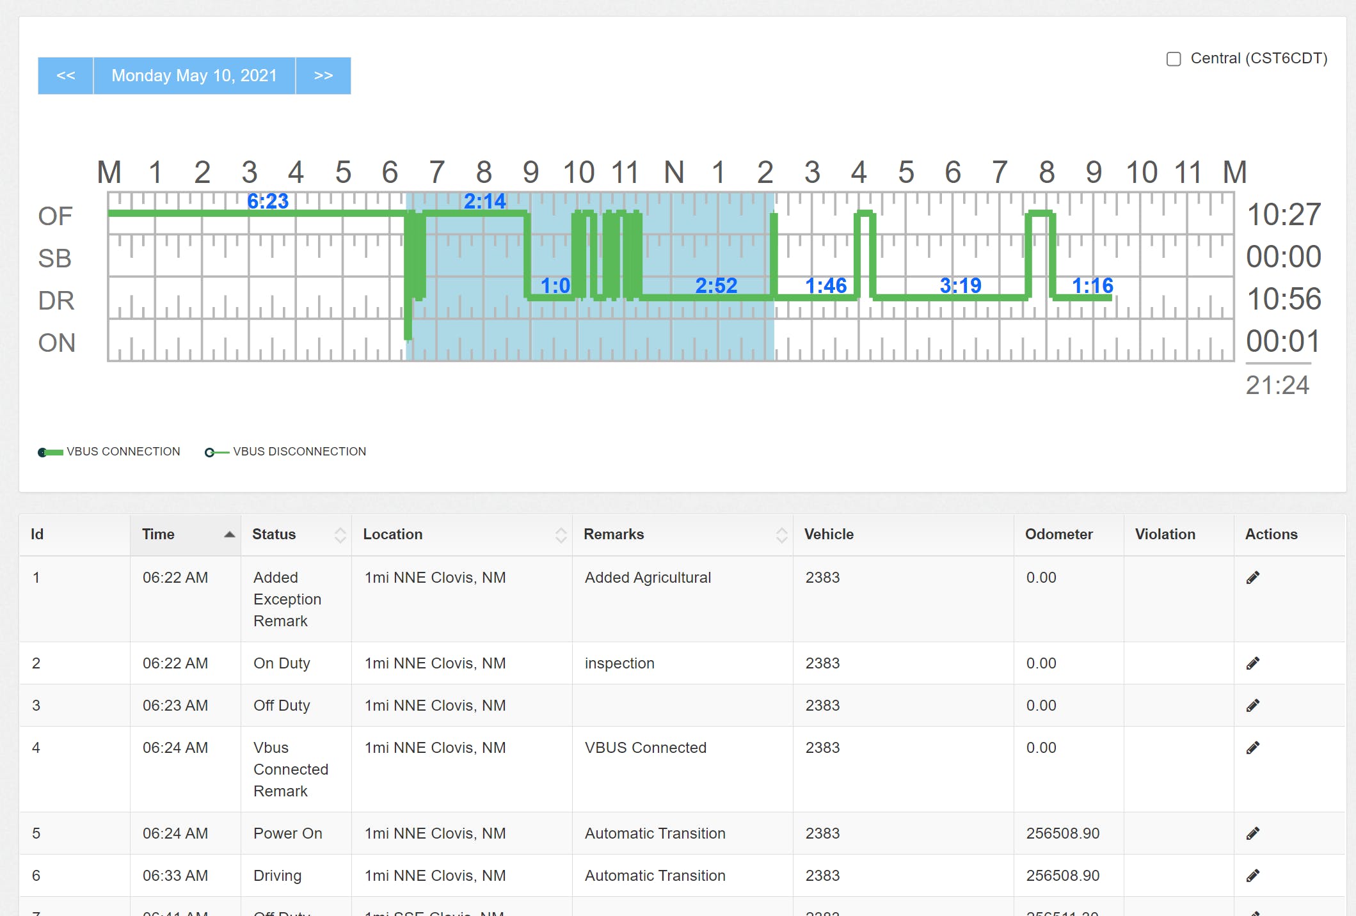Viewport: 1356px width, 916px height.
Task: Sort table by Time column arrow
Action: pyautogui.click(x=229, y=535)
